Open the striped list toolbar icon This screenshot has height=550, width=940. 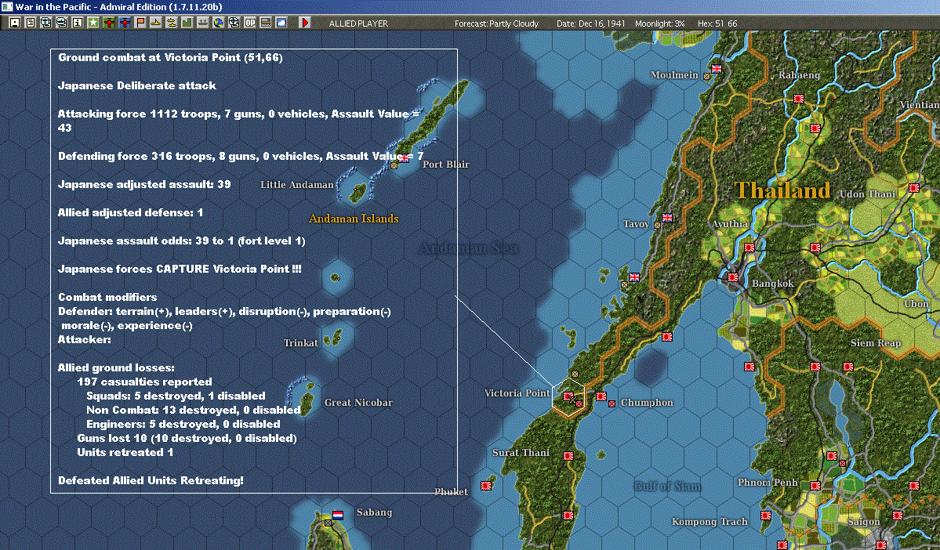coord(265,23)
